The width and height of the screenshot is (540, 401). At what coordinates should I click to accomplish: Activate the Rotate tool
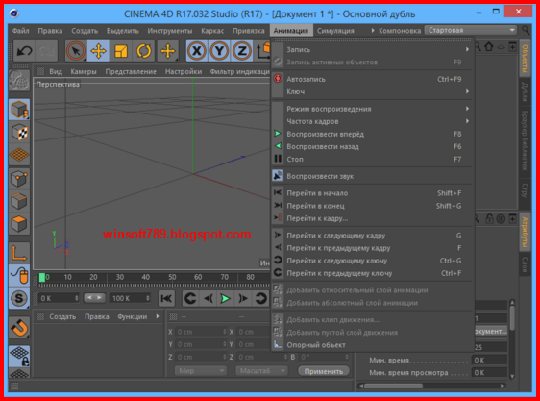(143, 51)
